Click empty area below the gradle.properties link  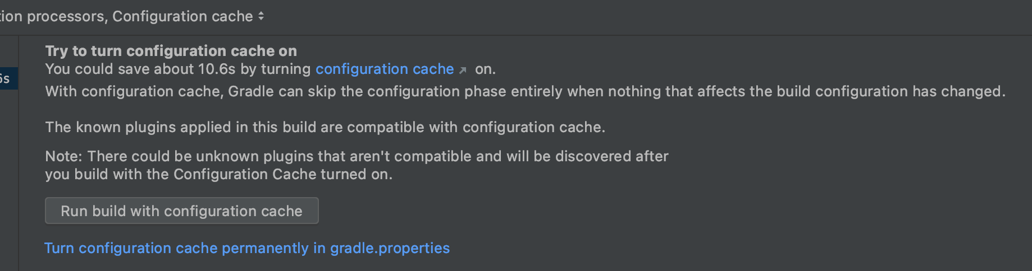click(505, 263)
